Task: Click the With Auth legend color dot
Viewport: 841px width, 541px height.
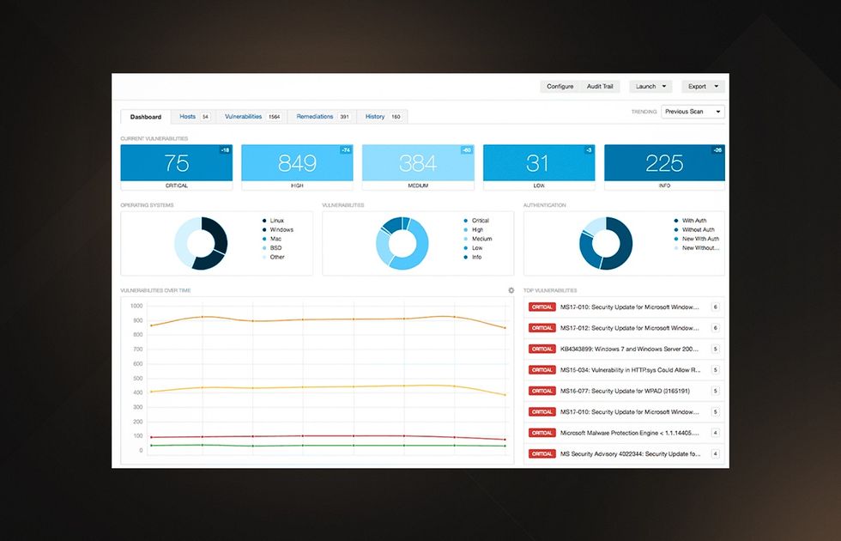Action: (676, 221)
